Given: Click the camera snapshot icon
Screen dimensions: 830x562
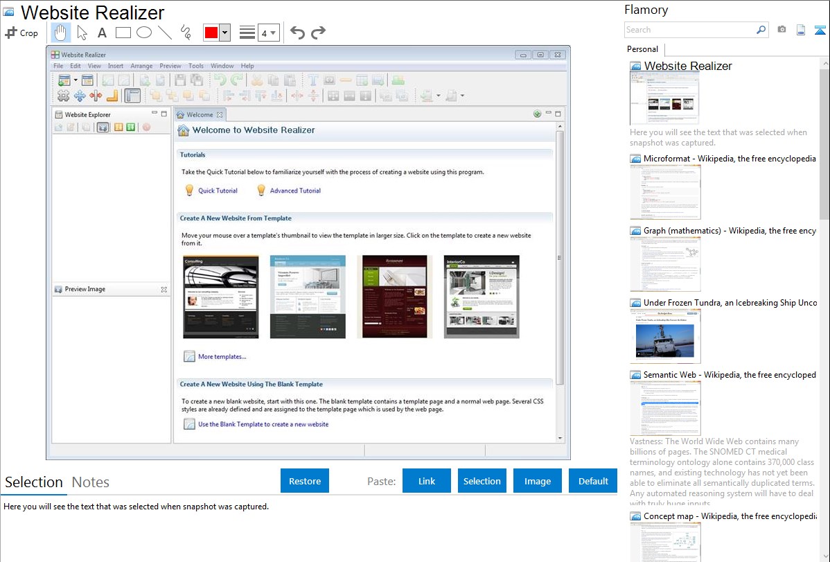Looking at the screenshot, I should click(x=782, y=30).
